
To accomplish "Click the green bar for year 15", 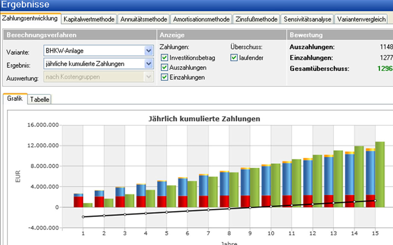I will coord(380,174).
